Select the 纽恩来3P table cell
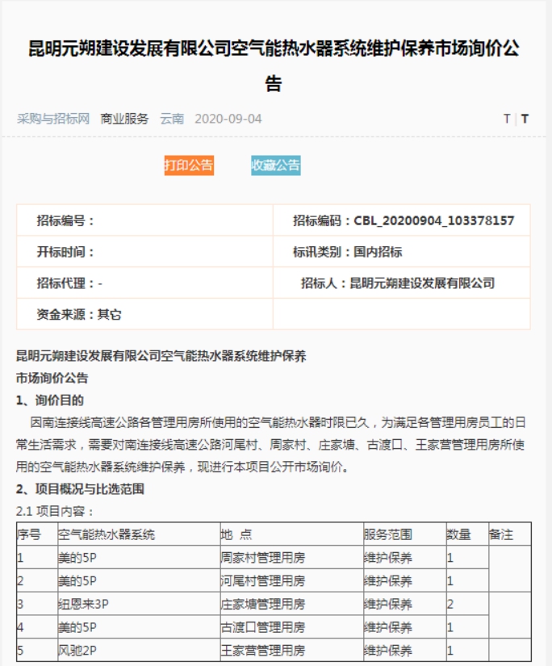Screen dimensions: 552x666 pyautogui.click(x=82, y=604)
